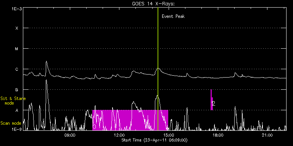Image resolution: width=293 pixels, height=146 pixels.
Task: Click the A flare class axis label
Action: tap(17, 110)
